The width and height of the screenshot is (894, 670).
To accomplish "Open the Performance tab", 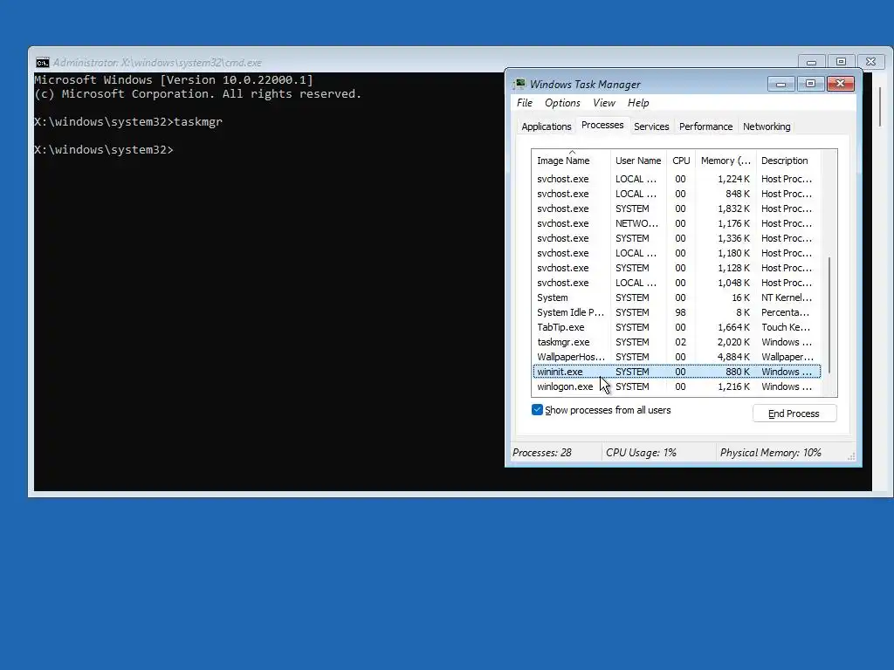I will coord(705,126).
